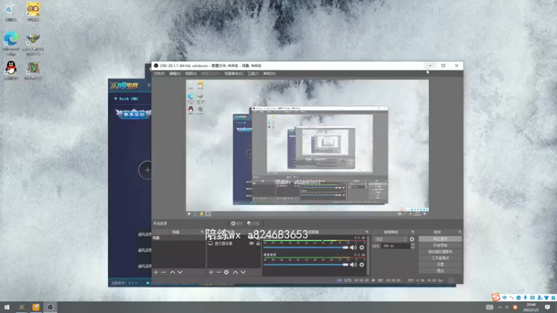Click the Sogou S logo on toolbar

click(496, 297)
